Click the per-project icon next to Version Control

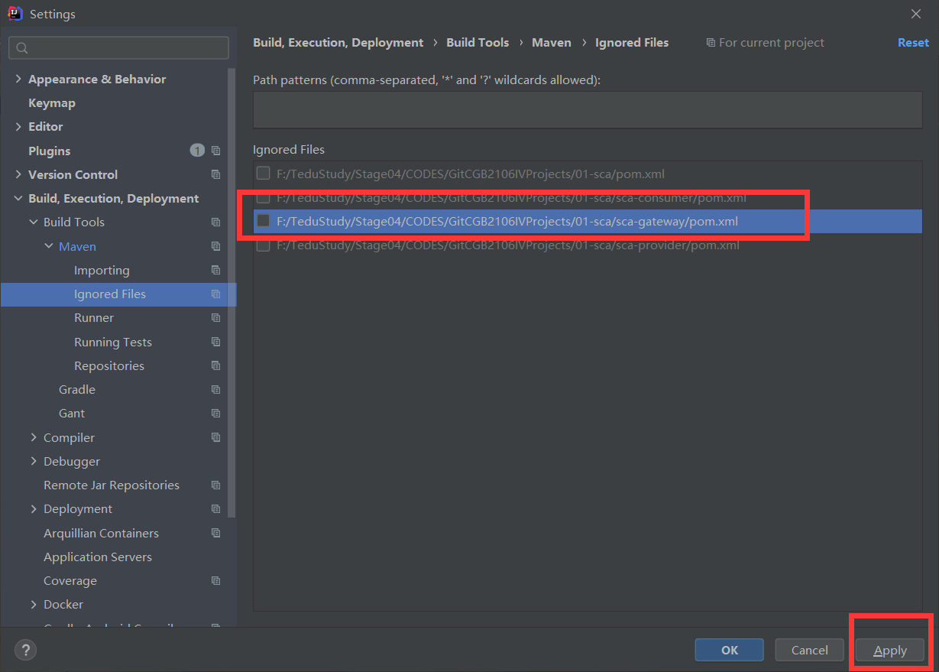coord(215,174)
